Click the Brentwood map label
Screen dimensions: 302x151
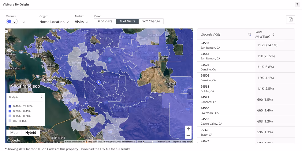pyautogui.click(x=146, y=53)
